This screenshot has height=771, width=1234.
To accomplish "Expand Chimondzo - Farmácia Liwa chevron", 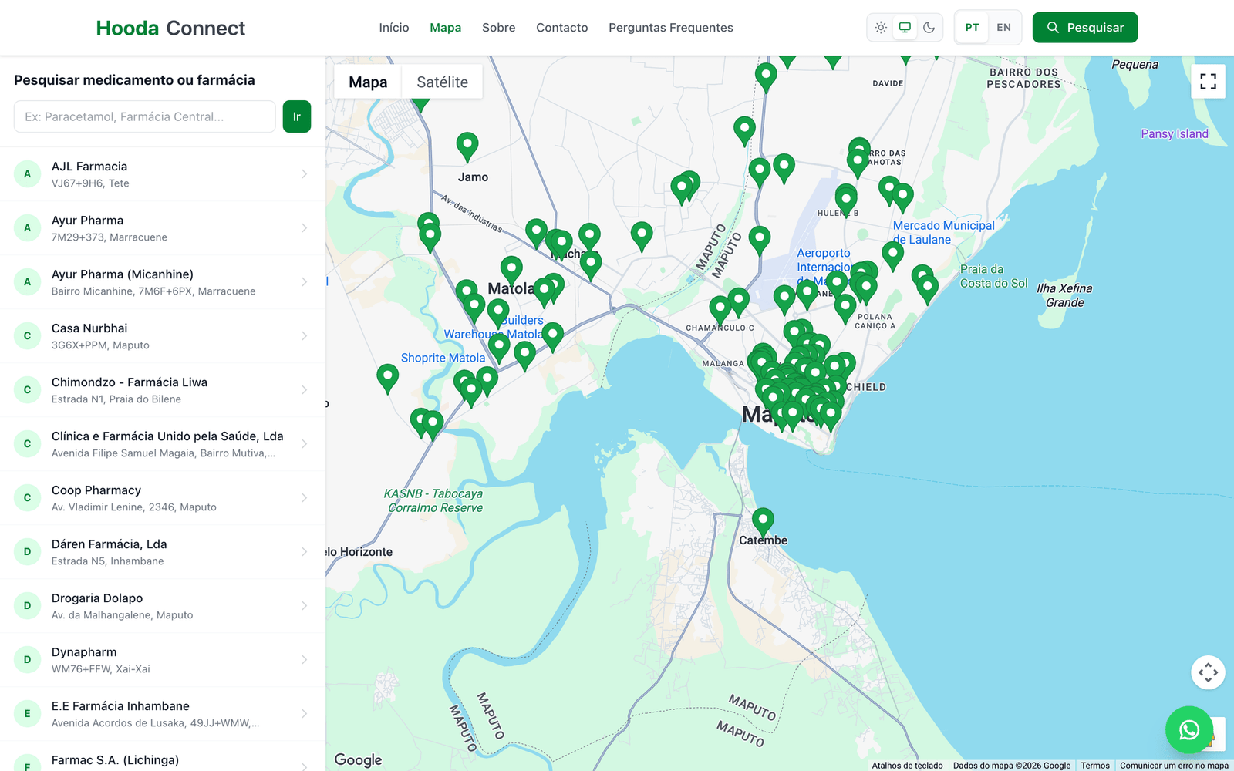I will (305, 390).
